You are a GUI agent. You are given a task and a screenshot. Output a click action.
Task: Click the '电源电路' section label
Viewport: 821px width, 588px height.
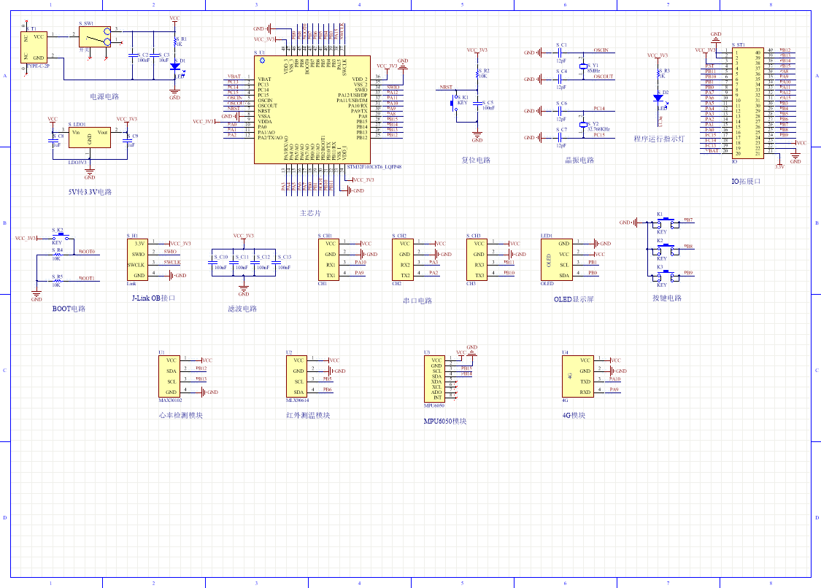click(x=104, y=96)
